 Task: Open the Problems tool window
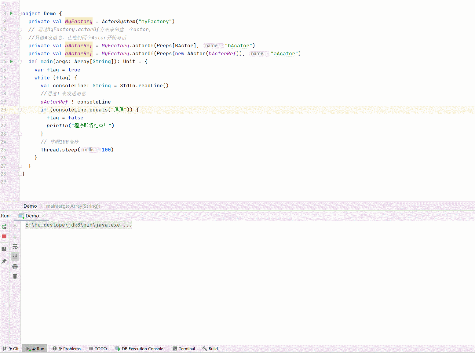point(67,349)
